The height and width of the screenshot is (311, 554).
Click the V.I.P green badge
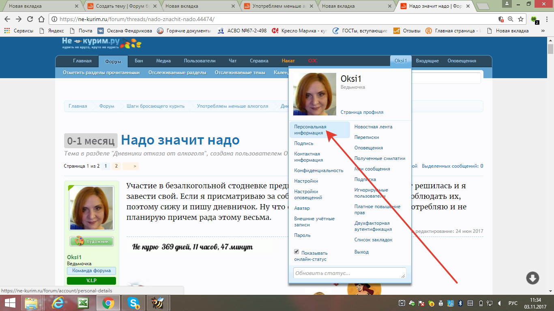(x=92, y=281)
